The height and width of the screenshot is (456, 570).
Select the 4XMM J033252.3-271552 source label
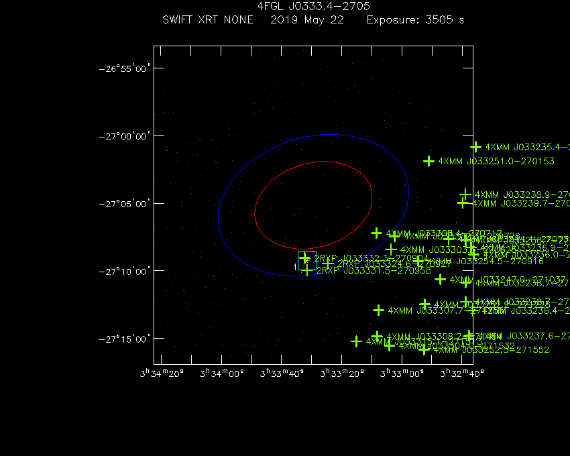pos(492,350)
